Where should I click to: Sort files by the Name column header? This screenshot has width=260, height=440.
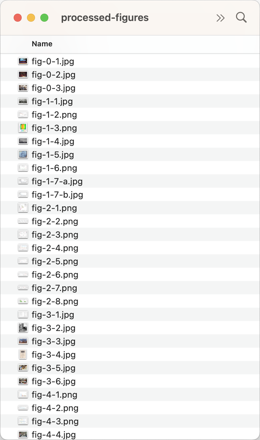click(x=42, y=44)
